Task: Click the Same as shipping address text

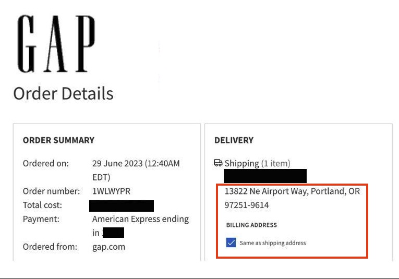Action: (273, 243)
